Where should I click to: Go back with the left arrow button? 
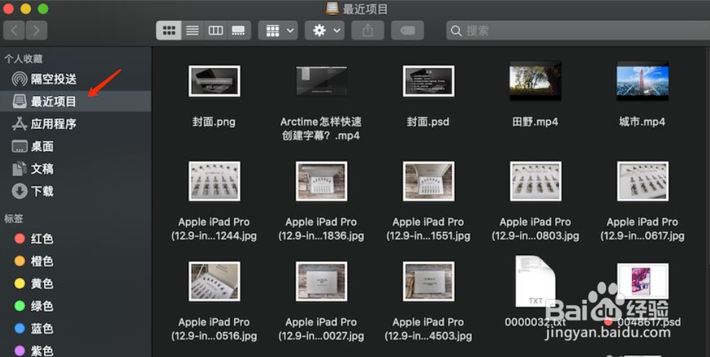[14, 31]
